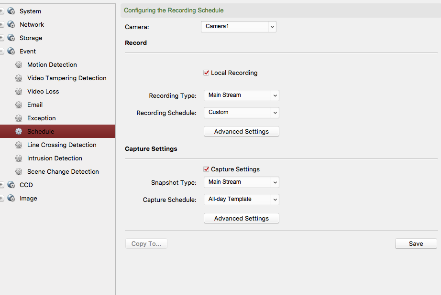The width and height of the screenshot is (441, 295).
Task: Click the globe icon next to Image
Action: pos(11,199)
